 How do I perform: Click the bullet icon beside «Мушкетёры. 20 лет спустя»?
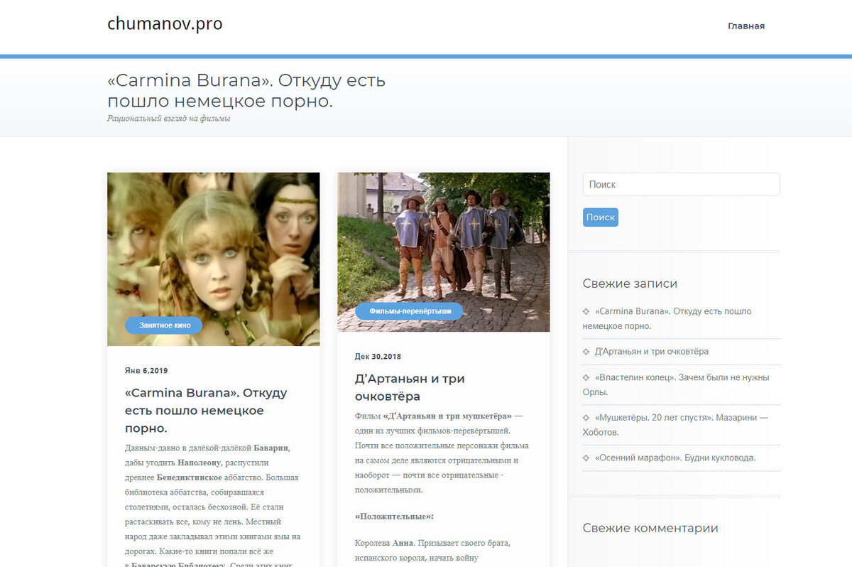click(586, 418)
